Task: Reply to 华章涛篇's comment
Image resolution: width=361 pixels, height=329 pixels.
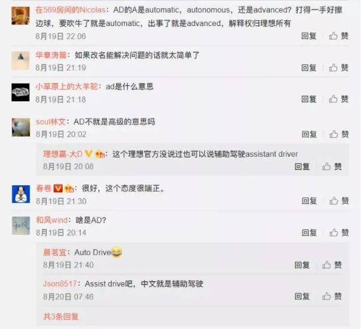Action: [x=309, y=67]
